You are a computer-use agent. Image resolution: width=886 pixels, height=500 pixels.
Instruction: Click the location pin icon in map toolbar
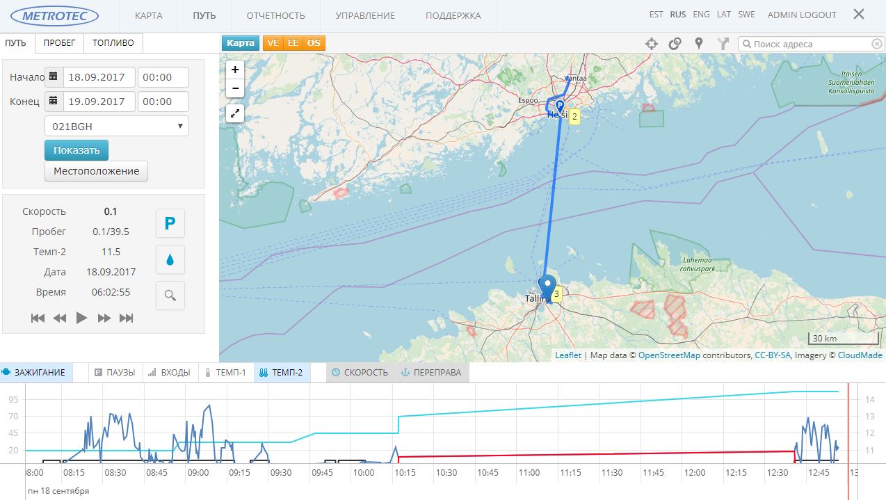699,44
